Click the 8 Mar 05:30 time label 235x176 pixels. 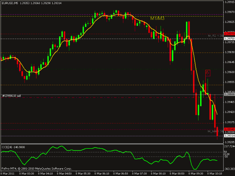click(83, 173)
